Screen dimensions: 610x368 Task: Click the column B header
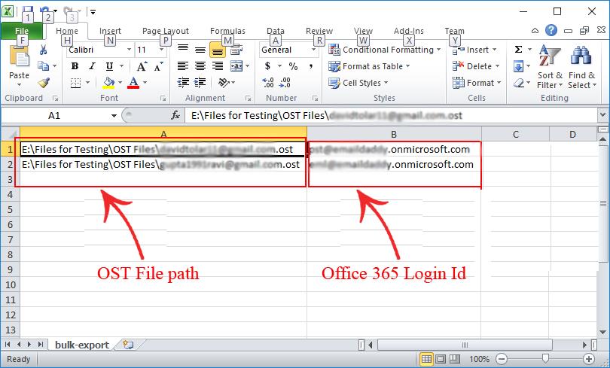(394, 134)
